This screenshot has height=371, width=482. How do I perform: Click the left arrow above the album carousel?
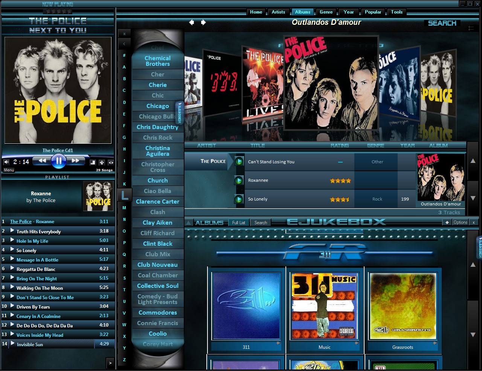(192, 23)
